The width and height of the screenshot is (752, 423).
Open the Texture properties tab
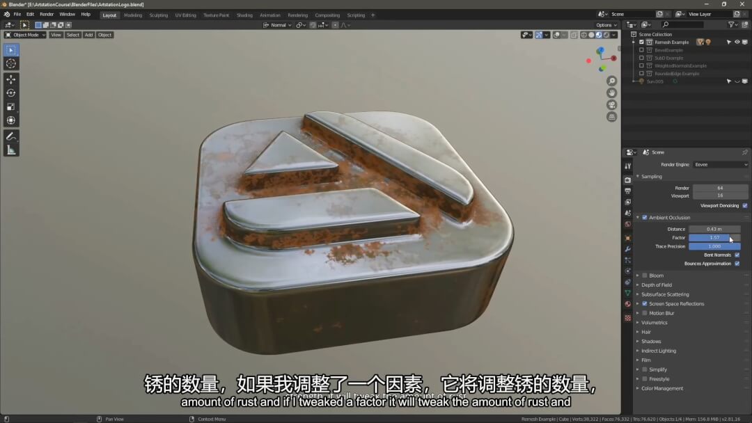627,318
